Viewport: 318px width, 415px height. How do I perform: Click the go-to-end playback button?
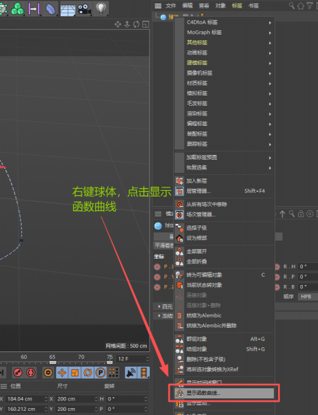click(2, 373)
